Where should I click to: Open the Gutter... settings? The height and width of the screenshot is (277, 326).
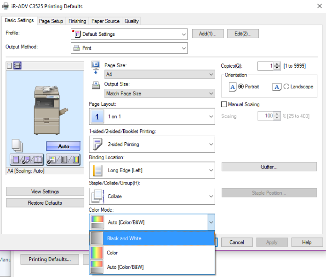coord(269,167)
